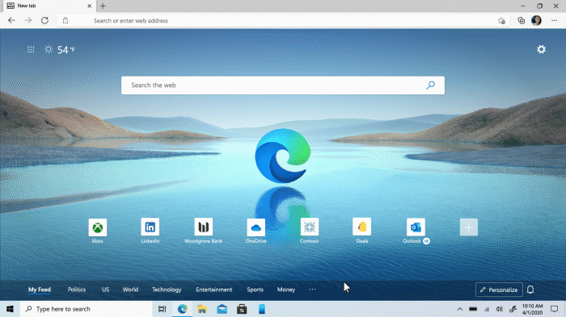
Task: Click the magnifier search icon
Action: click(x=430, y=85)
